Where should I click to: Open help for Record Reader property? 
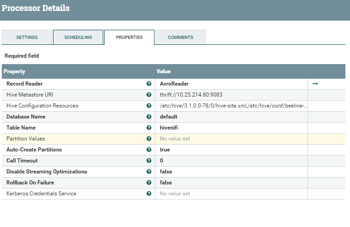coord(149,84)
